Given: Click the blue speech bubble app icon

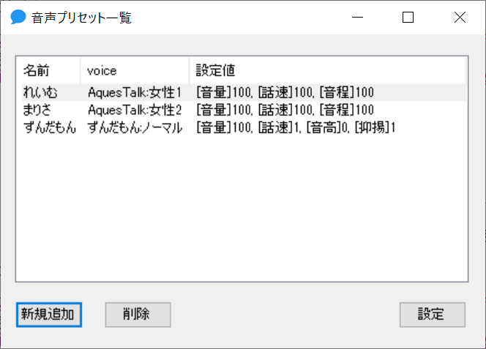Looking at the screenshot, I should tap(18, 17).
